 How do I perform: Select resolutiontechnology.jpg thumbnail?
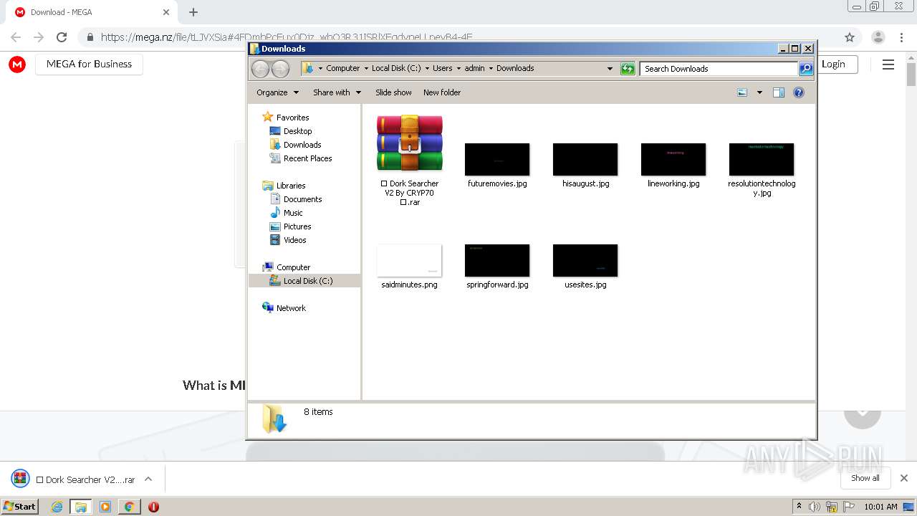[x=762, y=159]
